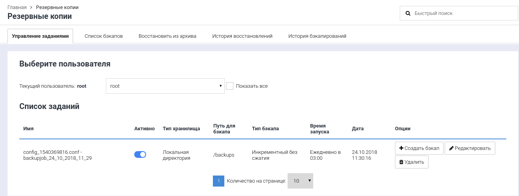Viewport: 519px width, 196px height.
Task: Click page 1 pagination button
Action: tap(218, 181)
